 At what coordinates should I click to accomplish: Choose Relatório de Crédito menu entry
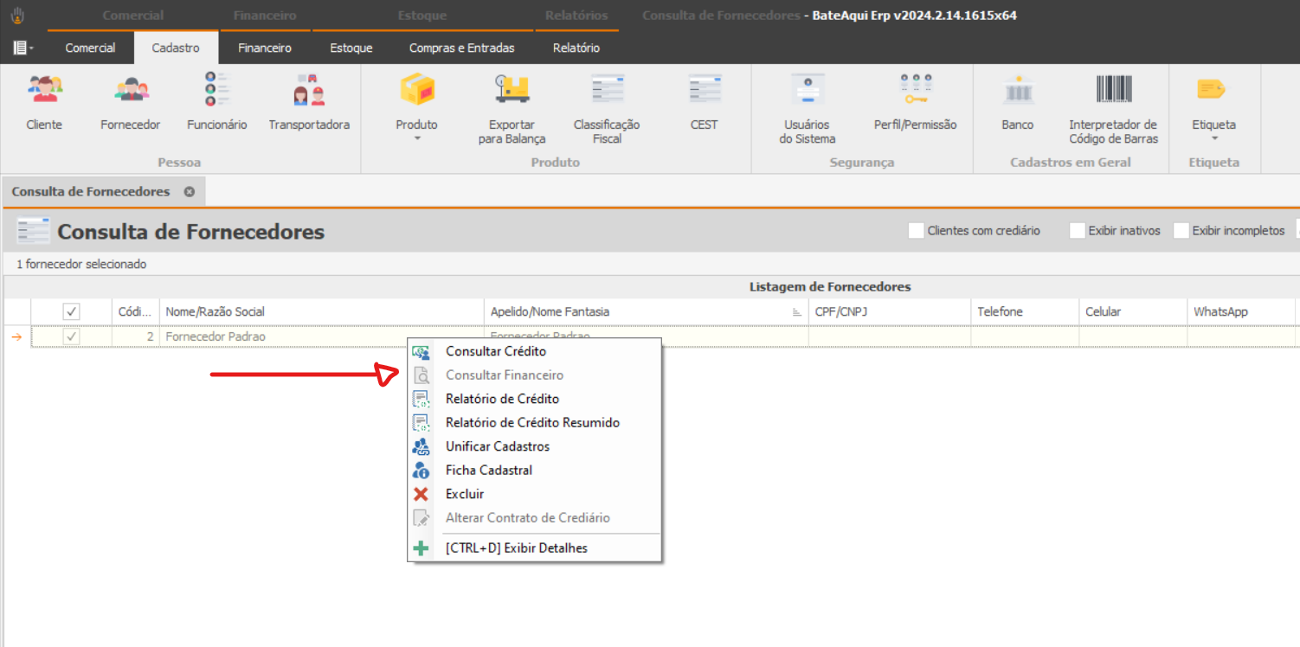tap(534, 400)
